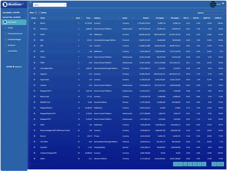The width and height of the screenshot is (227, 171).
Task: Click the star next to Cardano
Action: pos(34,85)
